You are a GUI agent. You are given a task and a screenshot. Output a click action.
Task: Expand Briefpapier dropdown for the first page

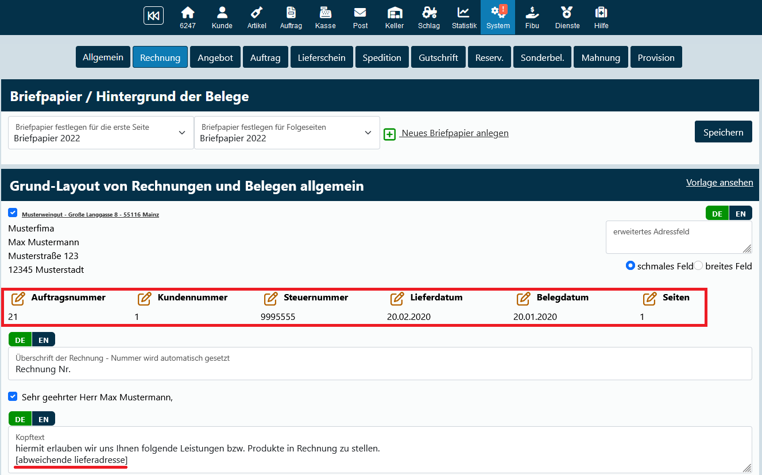(101, 133)
